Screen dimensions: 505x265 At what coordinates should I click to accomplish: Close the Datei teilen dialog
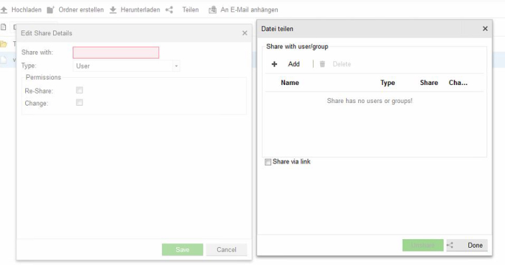485,29
